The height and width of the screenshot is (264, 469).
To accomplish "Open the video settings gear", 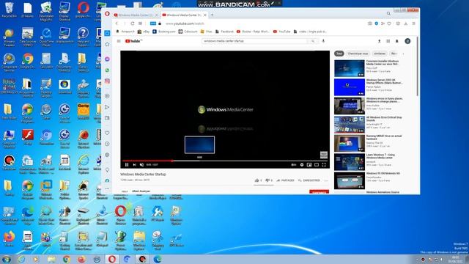I will click(x=302, y=164).
